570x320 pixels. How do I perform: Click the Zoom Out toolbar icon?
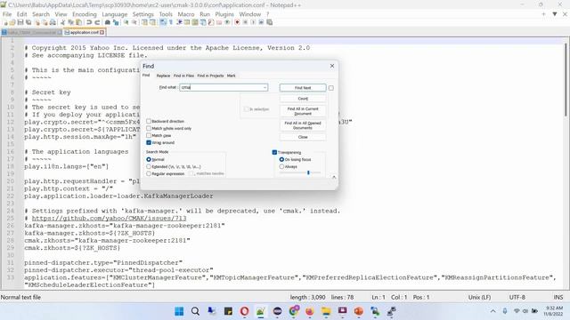click(134, 22)
